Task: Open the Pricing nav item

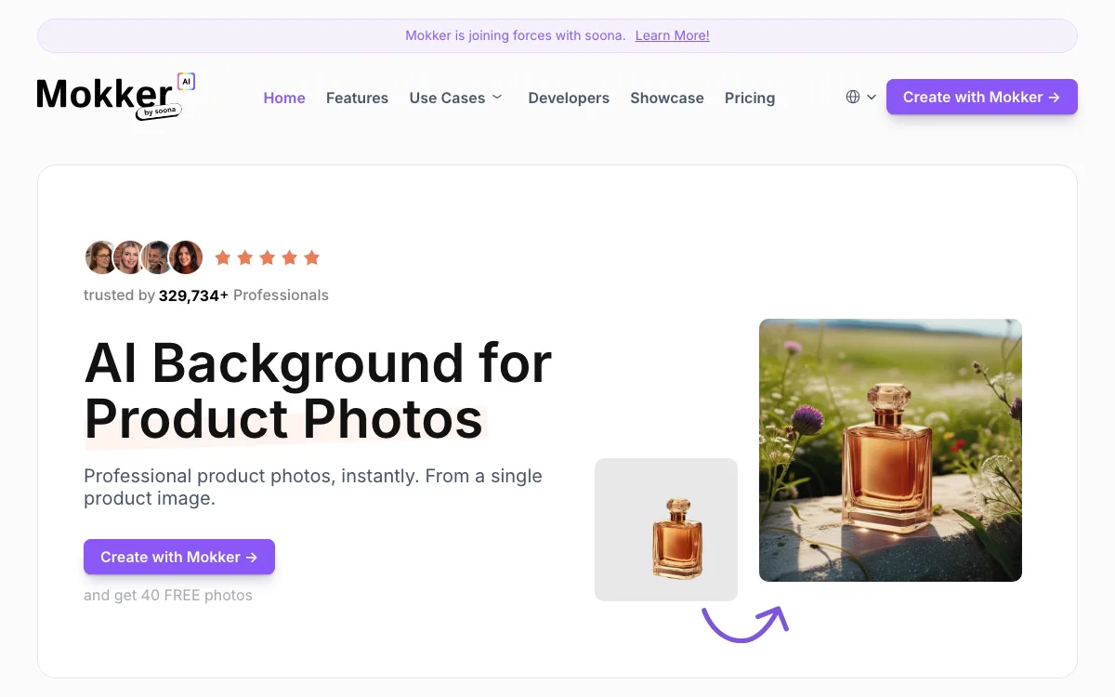Action: pos(750,98)
